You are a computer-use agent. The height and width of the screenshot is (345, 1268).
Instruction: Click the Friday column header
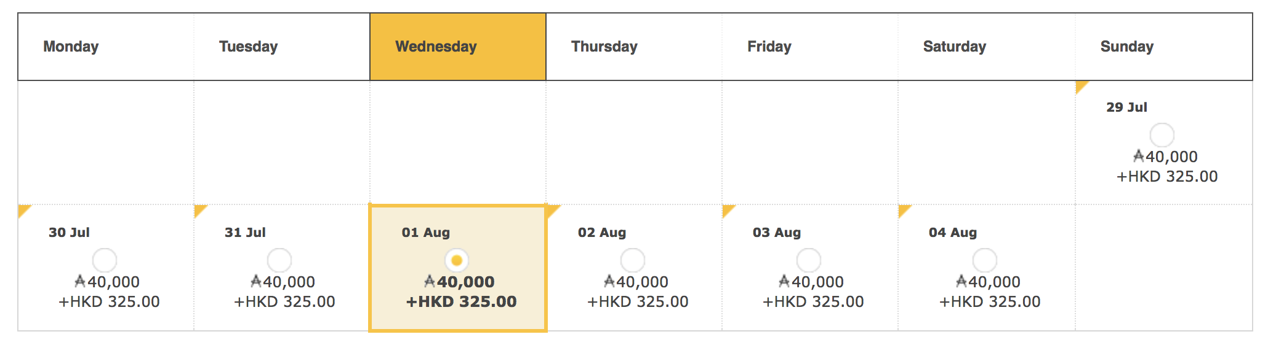(x=810, y=47)
